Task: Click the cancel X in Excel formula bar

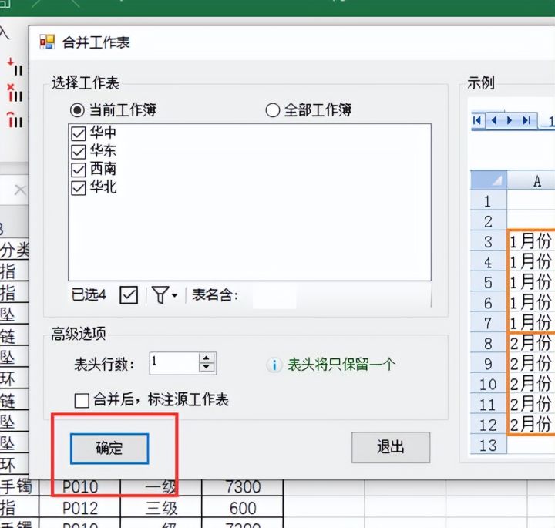Action: pos(20,190)
